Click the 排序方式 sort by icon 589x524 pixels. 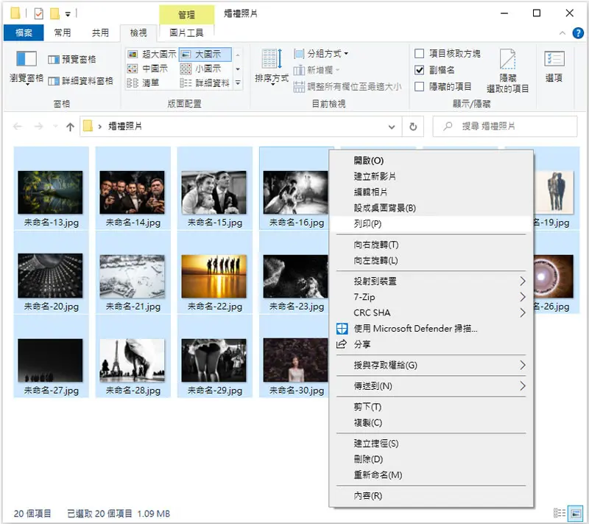[272, 59]
